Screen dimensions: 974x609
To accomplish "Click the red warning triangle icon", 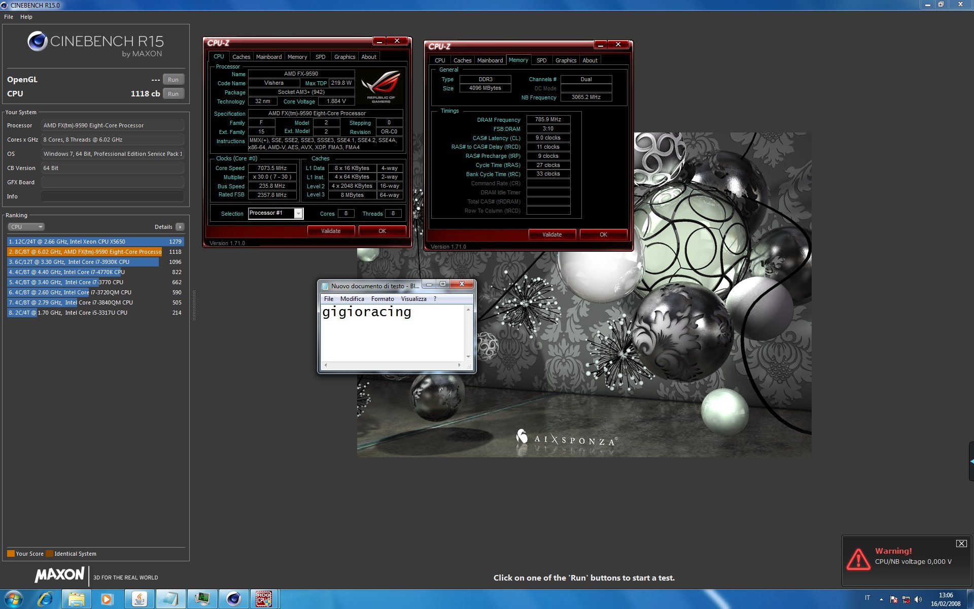I will click(858, 559).
